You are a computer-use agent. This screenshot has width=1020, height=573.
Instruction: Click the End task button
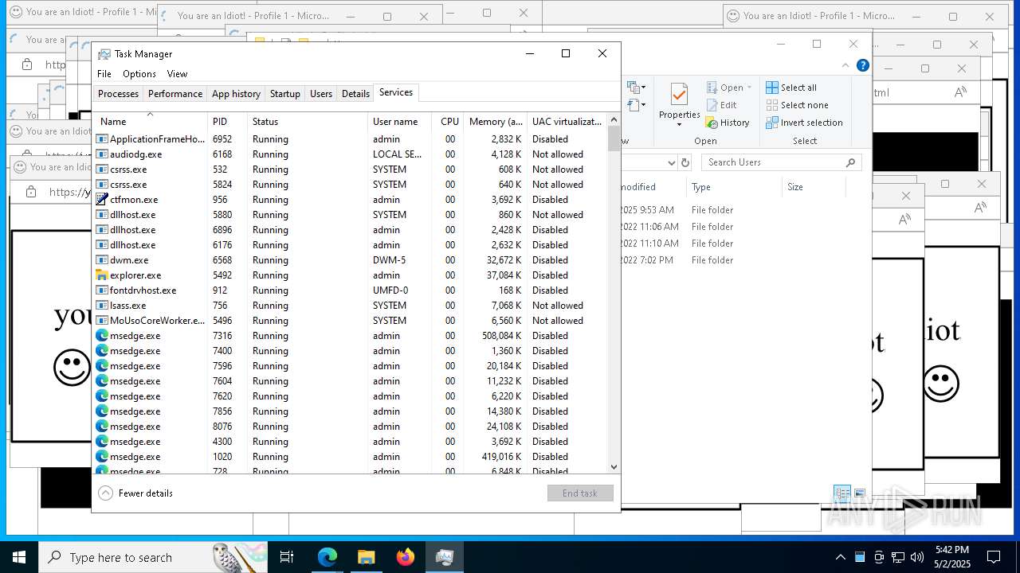tap(580, 493)
